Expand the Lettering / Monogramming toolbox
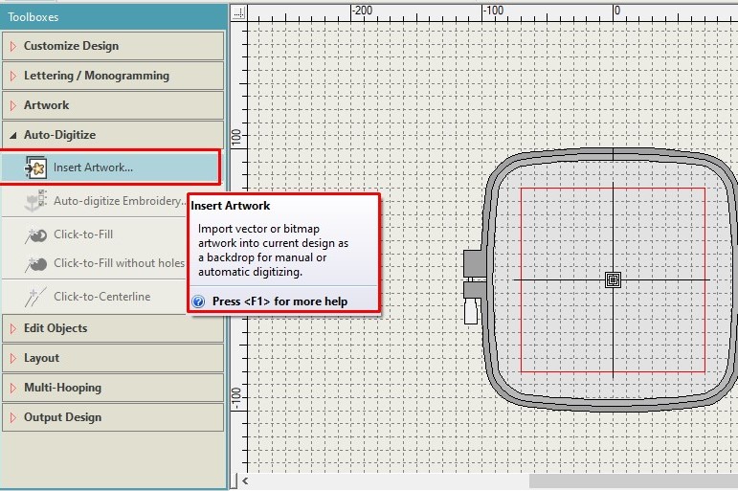The height and width of the screenshot is (491, 738). click(113, 76)
